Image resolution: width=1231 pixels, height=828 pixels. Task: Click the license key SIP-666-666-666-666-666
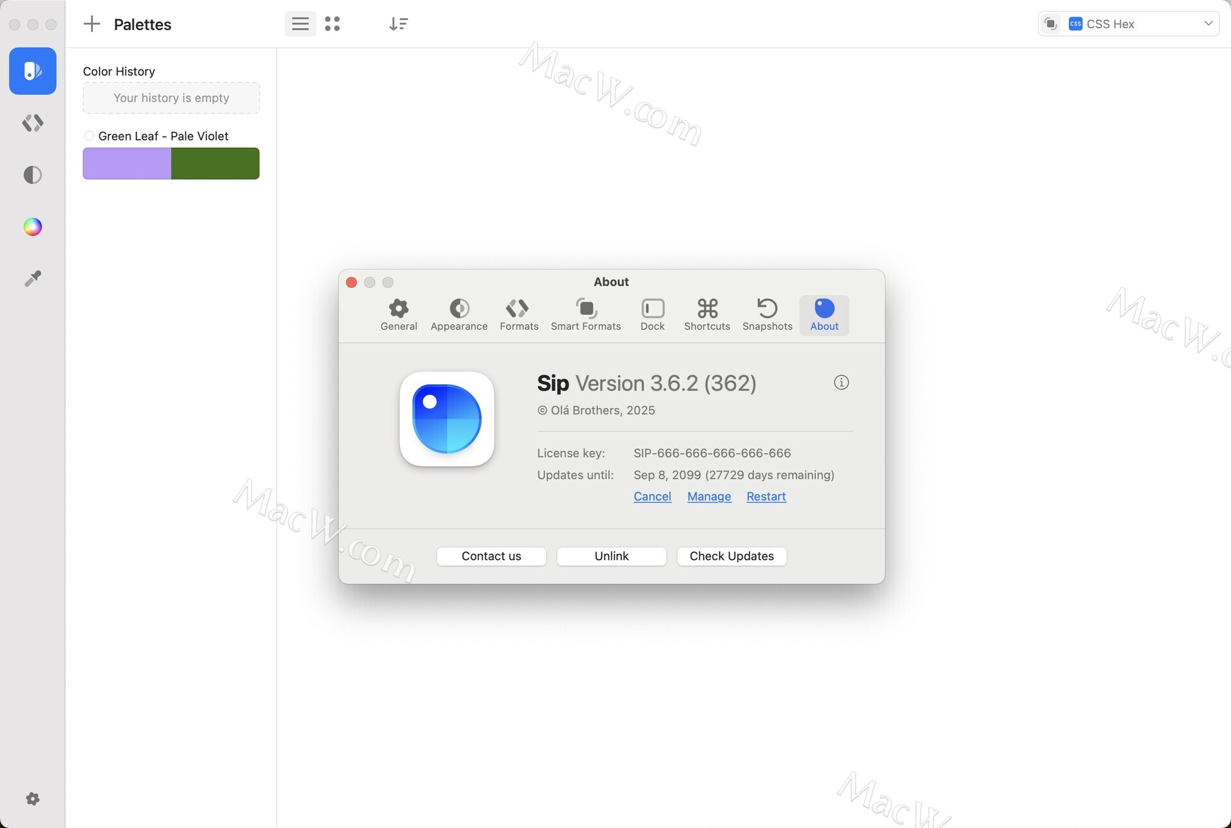(x=712, y=453)
